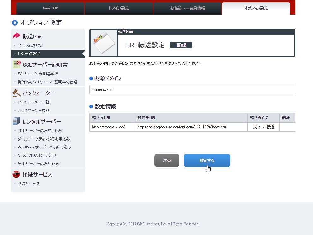
Task: Click the 対象ドメイン field showing tmconew.red
Action: click(x=192, y=90)
